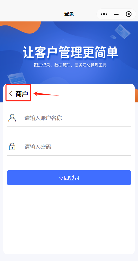The image size is (138, 261).
Task: Submit with the 立即登录 button
Action: click(x=69, y=178)
